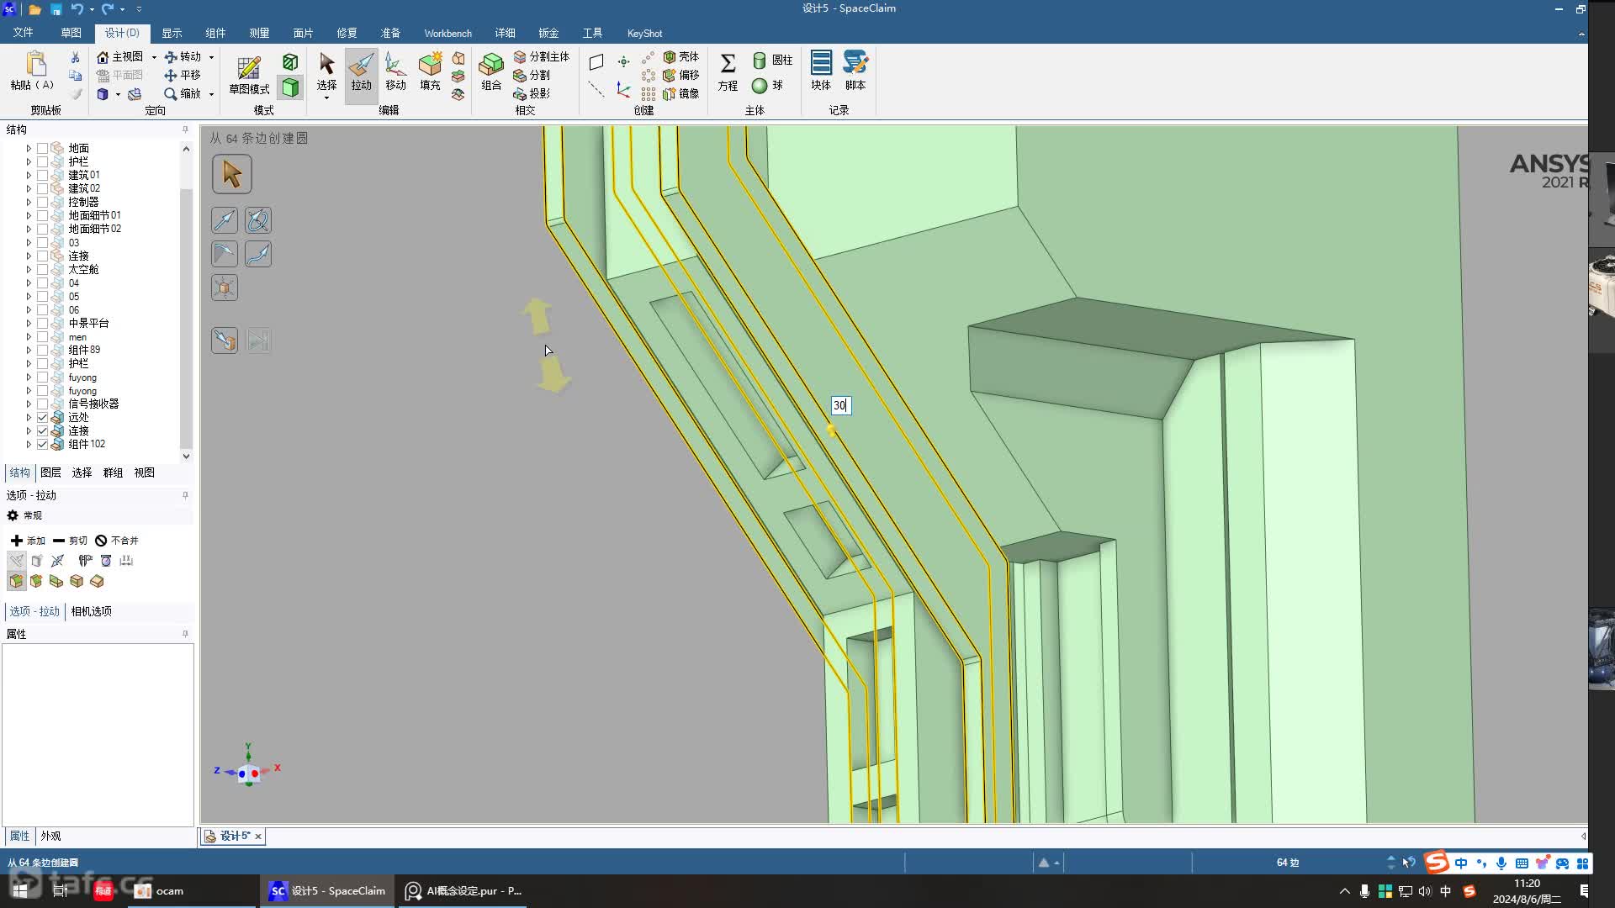Open the Blocks (块体) recording tool
1615x908 pixels.
821,71
